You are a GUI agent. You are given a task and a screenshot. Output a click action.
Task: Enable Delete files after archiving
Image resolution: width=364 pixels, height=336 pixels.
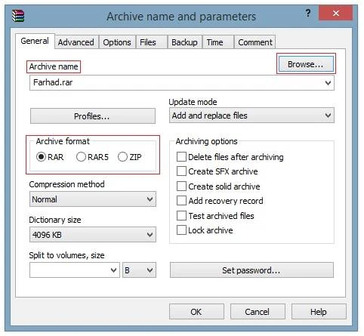coord(181,157)
